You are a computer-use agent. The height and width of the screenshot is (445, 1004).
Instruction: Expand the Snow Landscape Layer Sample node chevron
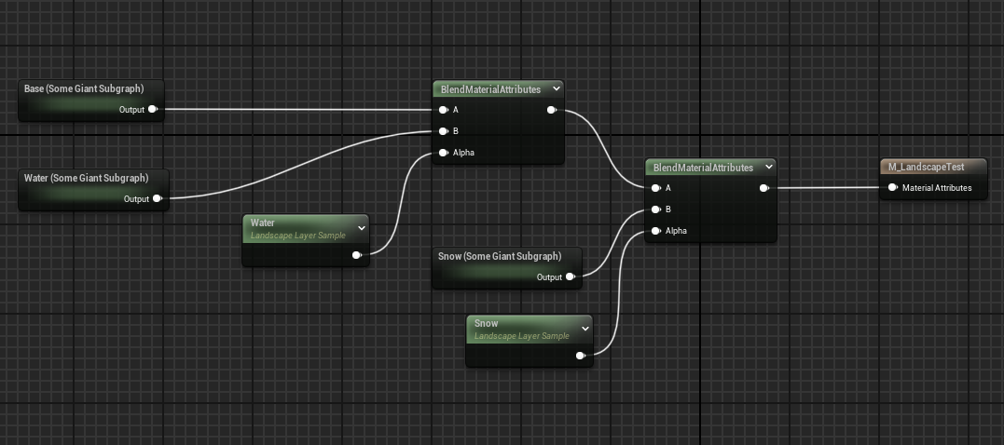[585, 327]
